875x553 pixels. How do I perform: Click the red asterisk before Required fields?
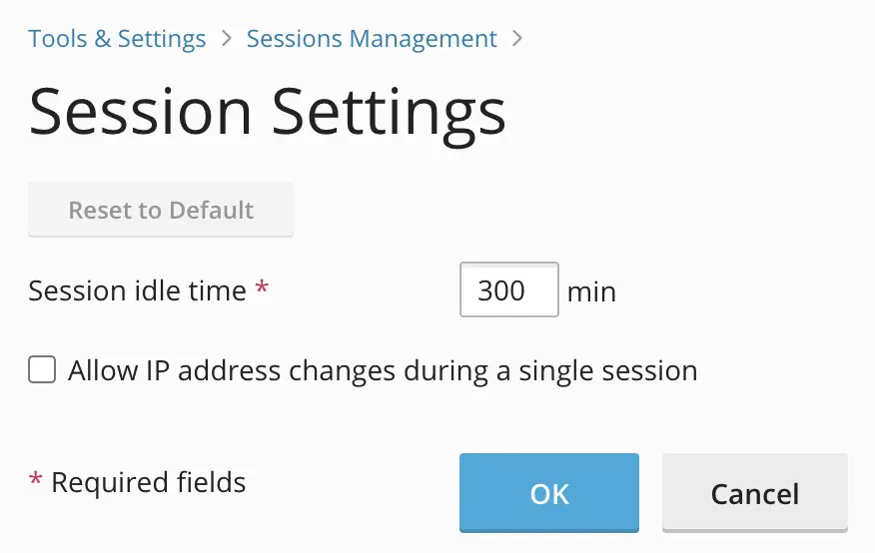36,482
